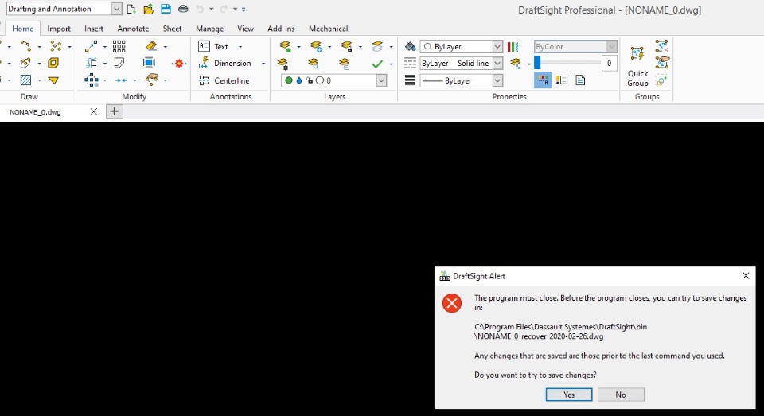Click No in DraftSight Alert dialog
The image size is (764, 416).
[x=621, y=395]
